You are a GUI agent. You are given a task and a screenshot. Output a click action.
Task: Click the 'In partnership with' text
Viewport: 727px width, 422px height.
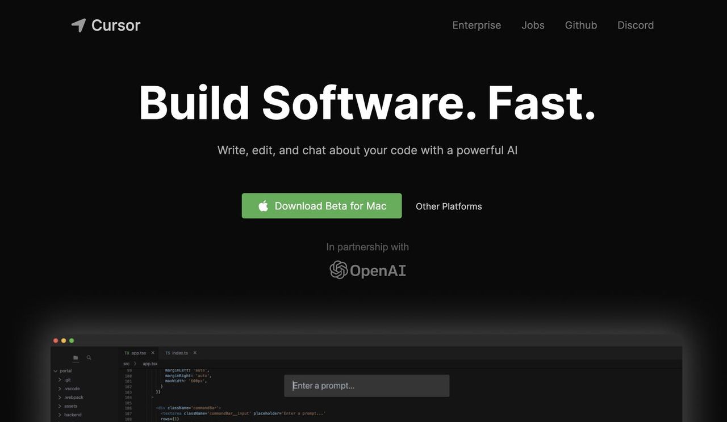tap(367, 247)
